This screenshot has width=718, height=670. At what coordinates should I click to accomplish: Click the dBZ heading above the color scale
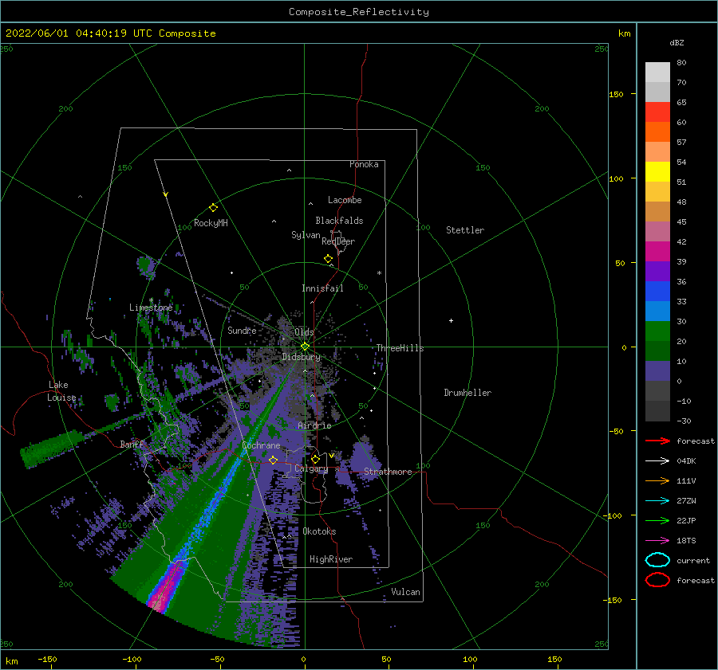click(677, 42)
